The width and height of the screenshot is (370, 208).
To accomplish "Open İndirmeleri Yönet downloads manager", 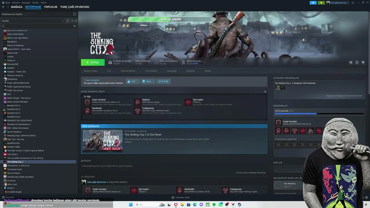I will pos(180,198).
